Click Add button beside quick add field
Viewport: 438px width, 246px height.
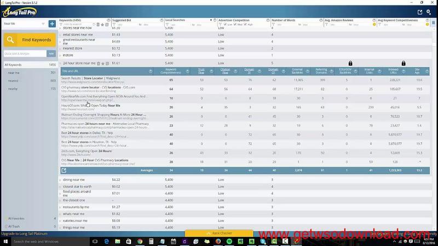pos(51,54)
